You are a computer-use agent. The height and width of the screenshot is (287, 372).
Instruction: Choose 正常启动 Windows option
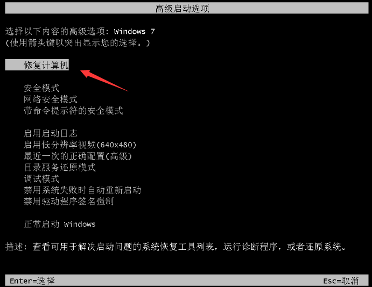pos(60,224)
